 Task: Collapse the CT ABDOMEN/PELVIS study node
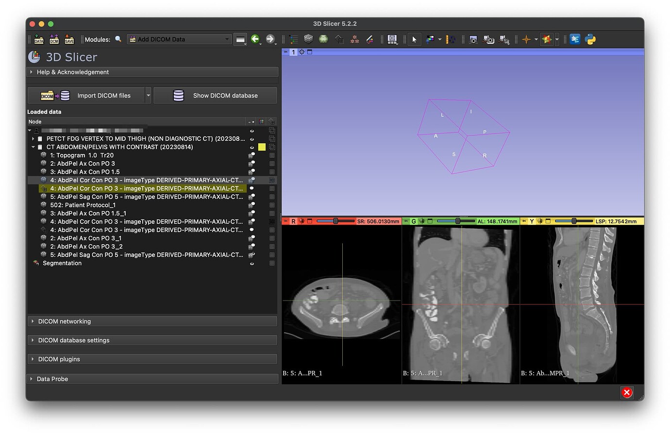point(33,147)
